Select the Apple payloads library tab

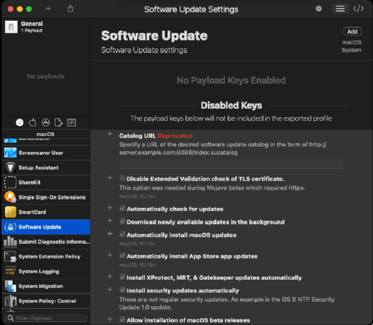pos(33,122)
